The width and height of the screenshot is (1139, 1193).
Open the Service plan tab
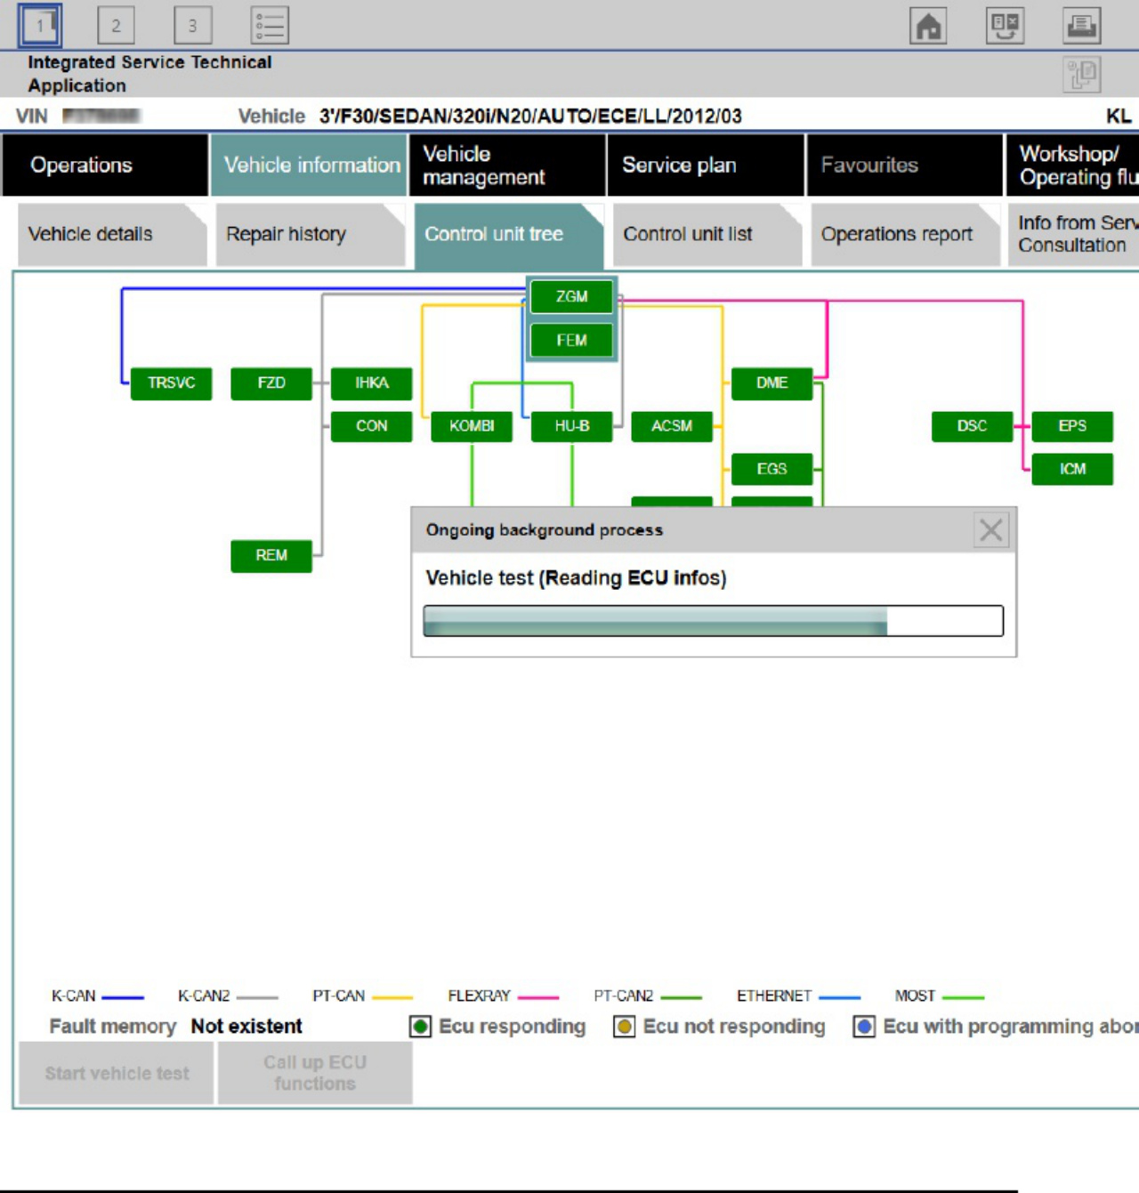[707, 165]
